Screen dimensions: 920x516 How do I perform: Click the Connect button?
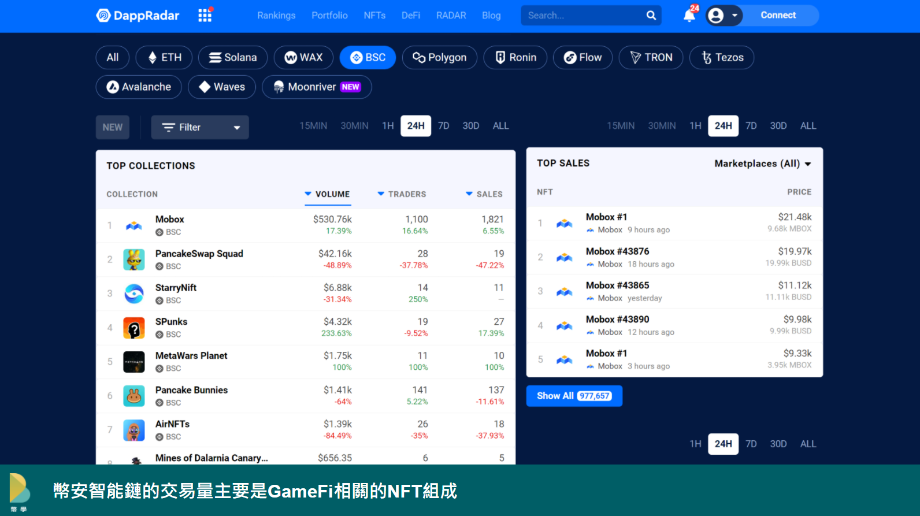coord(778,16)
